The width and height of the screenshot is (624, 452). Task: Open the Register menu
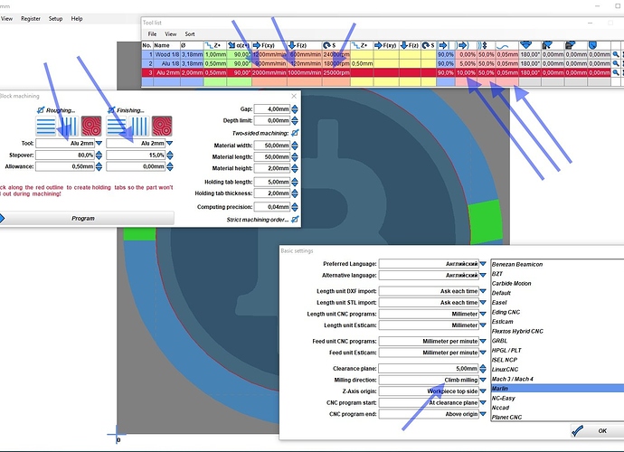pos(31,19)
